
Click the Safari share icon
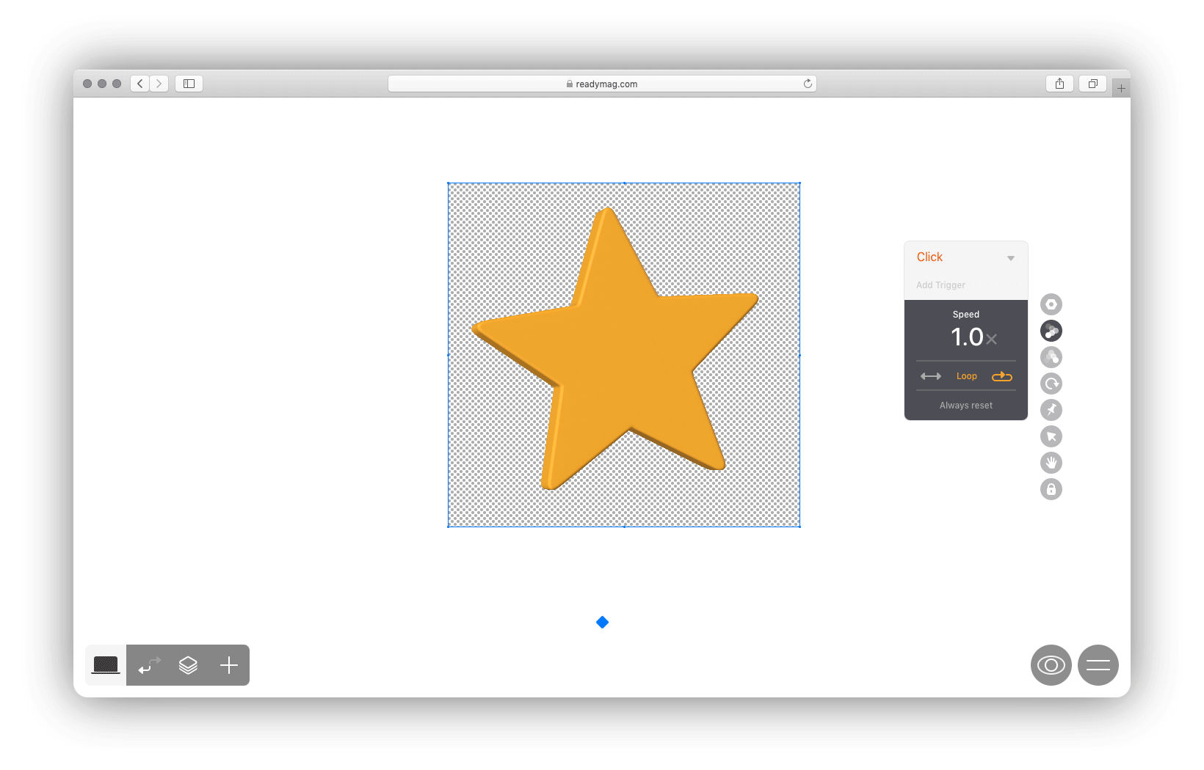point(1059,84)
